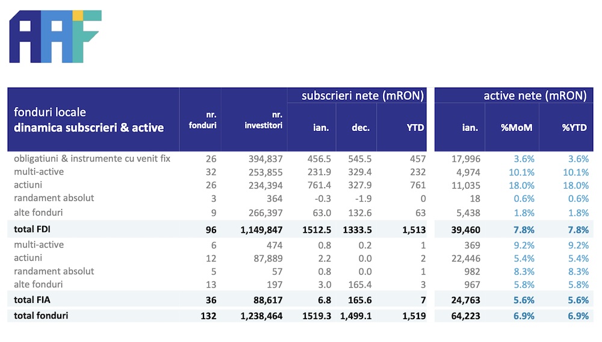Select the 'fonduri locale' table title
Image resolution: width=602 pixels, height=342 pixels.
[50, 112]
